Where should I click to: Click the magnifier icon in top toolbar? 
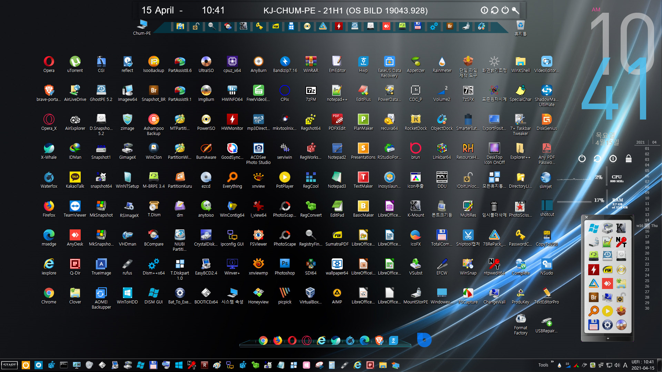pos(212,26)
